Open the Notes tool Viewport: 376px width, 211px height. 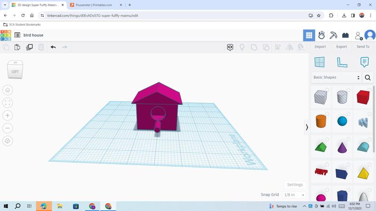(364, 62)
